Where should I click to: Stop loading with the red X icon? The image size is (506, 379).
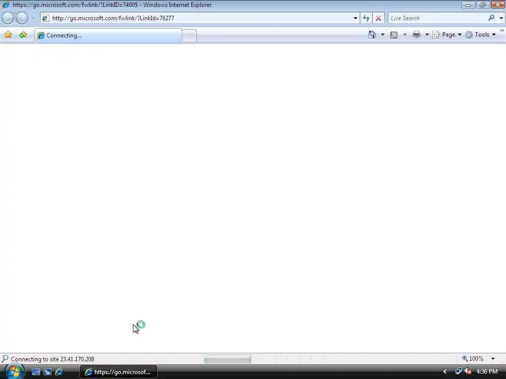[x=379, y=18]
